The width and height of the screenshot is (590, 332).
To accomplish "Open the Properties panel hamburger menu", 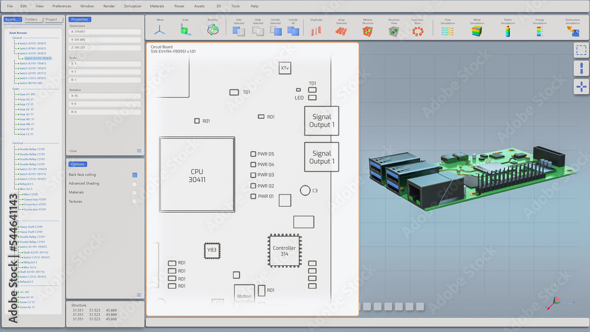I will click(x=139, y=151).
